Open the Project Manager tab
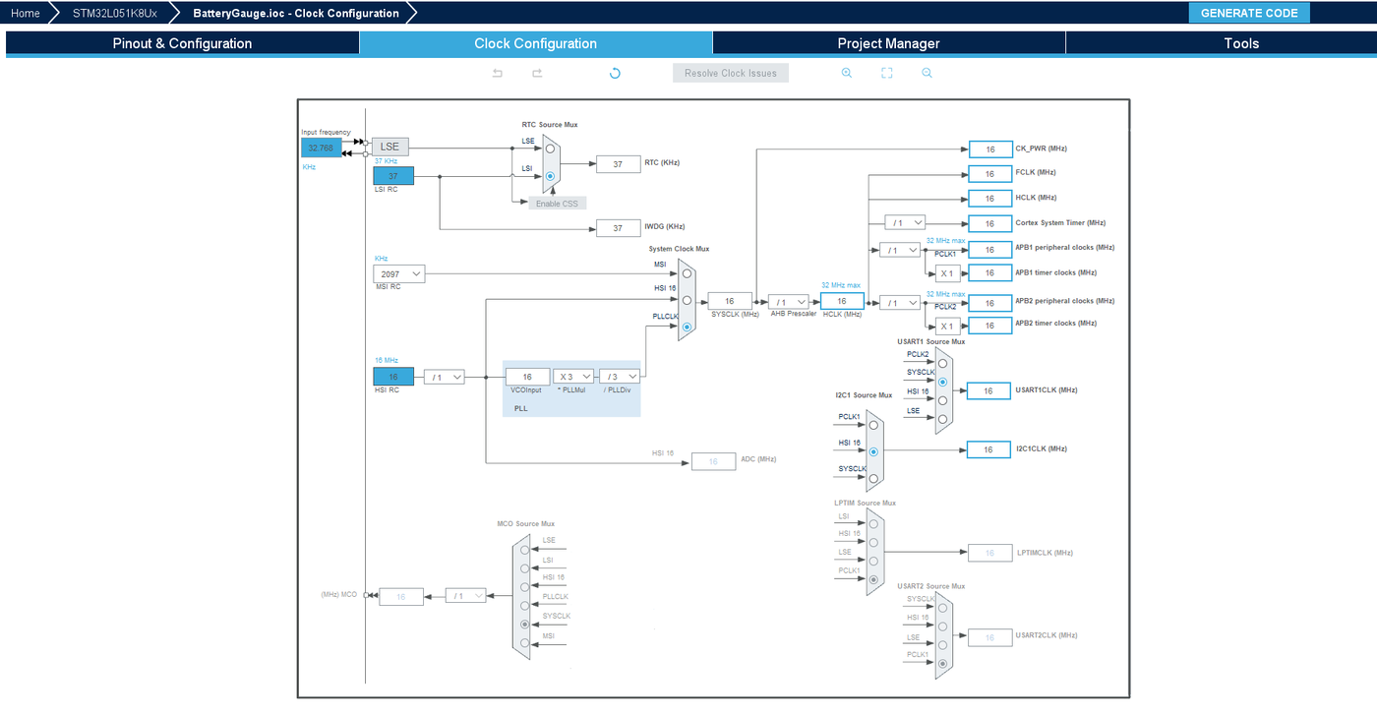Viewport: 1377px width, 715px height. tap(888, 43)
